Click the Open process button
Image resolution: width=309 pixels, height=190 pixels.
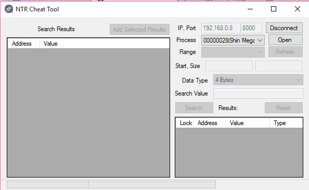[x=286, y=40]
